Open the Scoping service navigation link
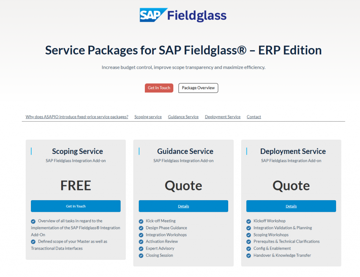Image resolution: width=360 pixels, height=277 pixels. point(148,117)
